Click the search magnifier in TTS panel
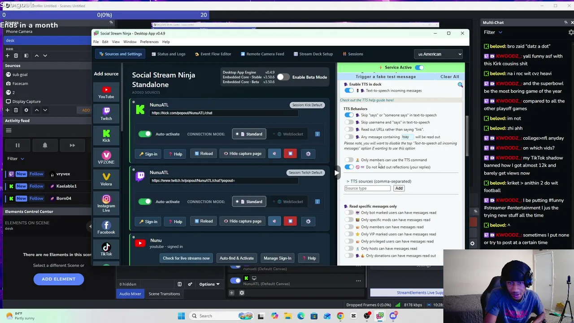The width and height of the screenshot is (574, 323). [460, 85]
